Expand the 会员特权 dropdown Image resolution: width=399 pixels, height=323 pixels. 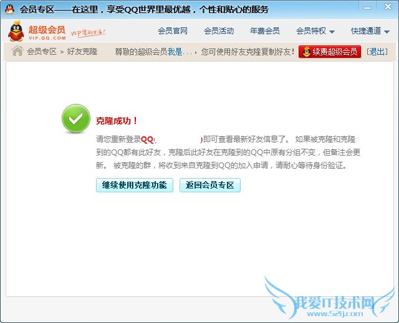pyautogui.click(x=315, y=31)
